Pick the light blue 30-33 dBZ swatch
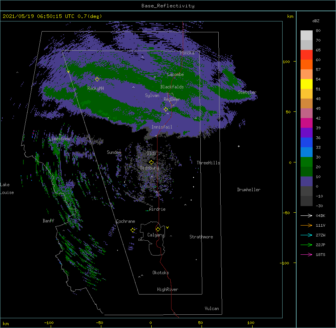The image size is (336, 328). pos(306,152)
